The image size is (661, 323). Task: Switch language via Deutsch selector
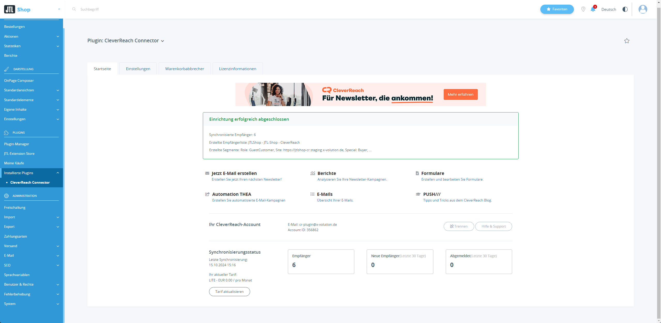tap(609, 10)
